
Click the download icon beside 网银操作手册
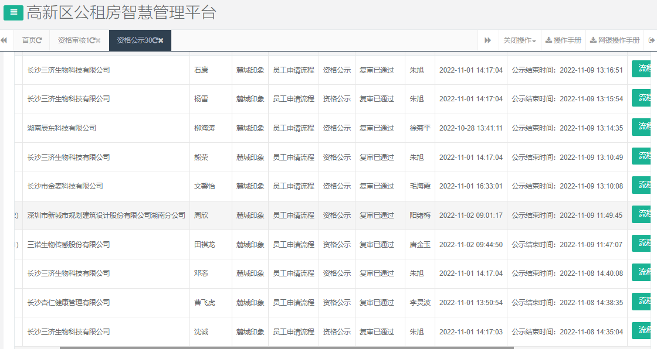pyautogui.click(x=593, y=40)
